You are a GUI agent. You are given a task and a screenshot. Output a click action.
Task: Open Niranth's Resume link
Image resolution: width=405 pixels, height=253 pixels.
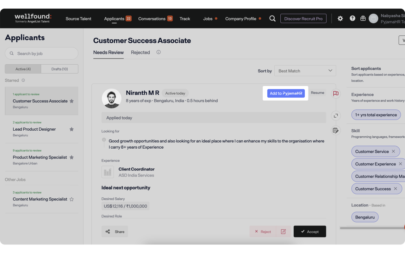(x=317, y=92)
